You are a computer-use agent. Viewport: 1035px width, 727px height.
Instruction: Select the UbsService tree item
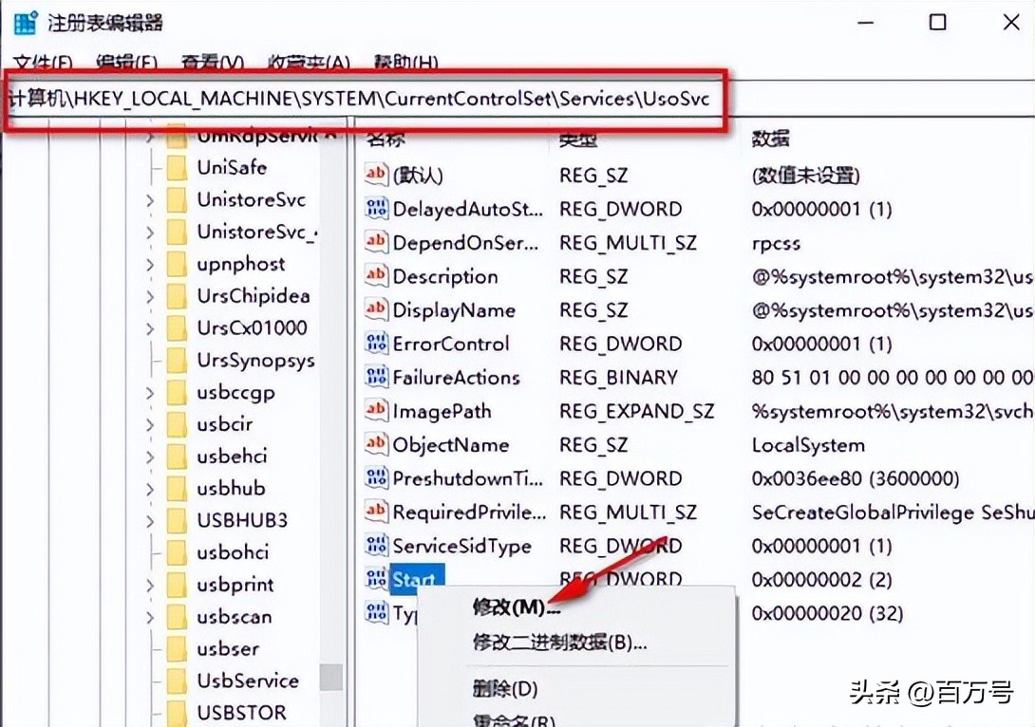point(248,680)
